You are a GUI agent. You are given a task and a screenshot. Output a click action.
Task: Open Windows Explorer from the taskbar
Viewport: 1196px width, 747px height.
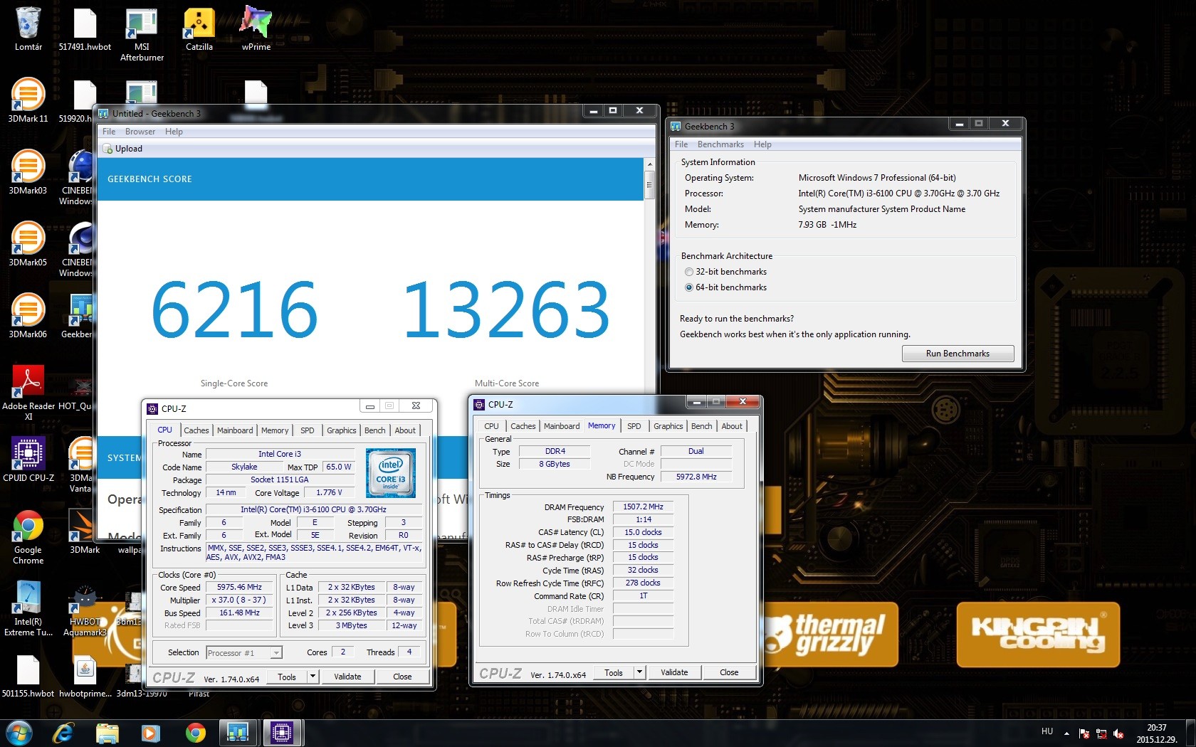point(107,732)
